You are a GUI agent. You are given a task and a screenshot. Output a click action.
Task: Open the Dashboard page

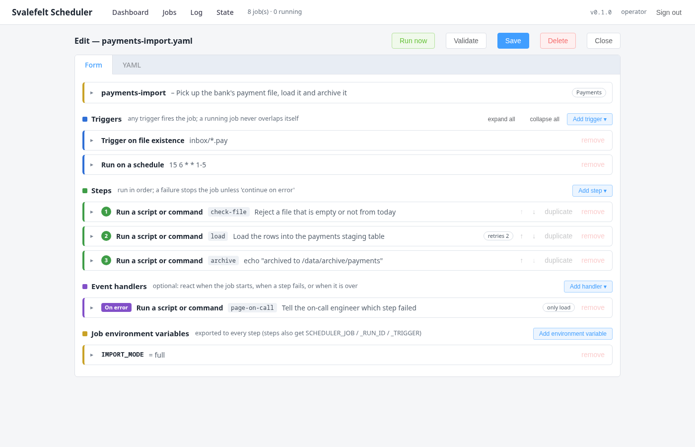(x=130, y=12)
